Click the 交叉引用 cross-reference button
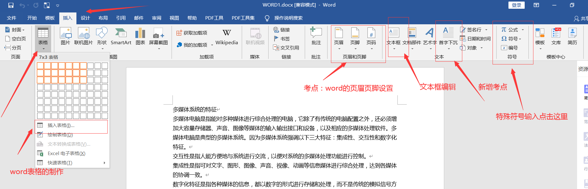588x189 pixels. click(x=286, y=48)
